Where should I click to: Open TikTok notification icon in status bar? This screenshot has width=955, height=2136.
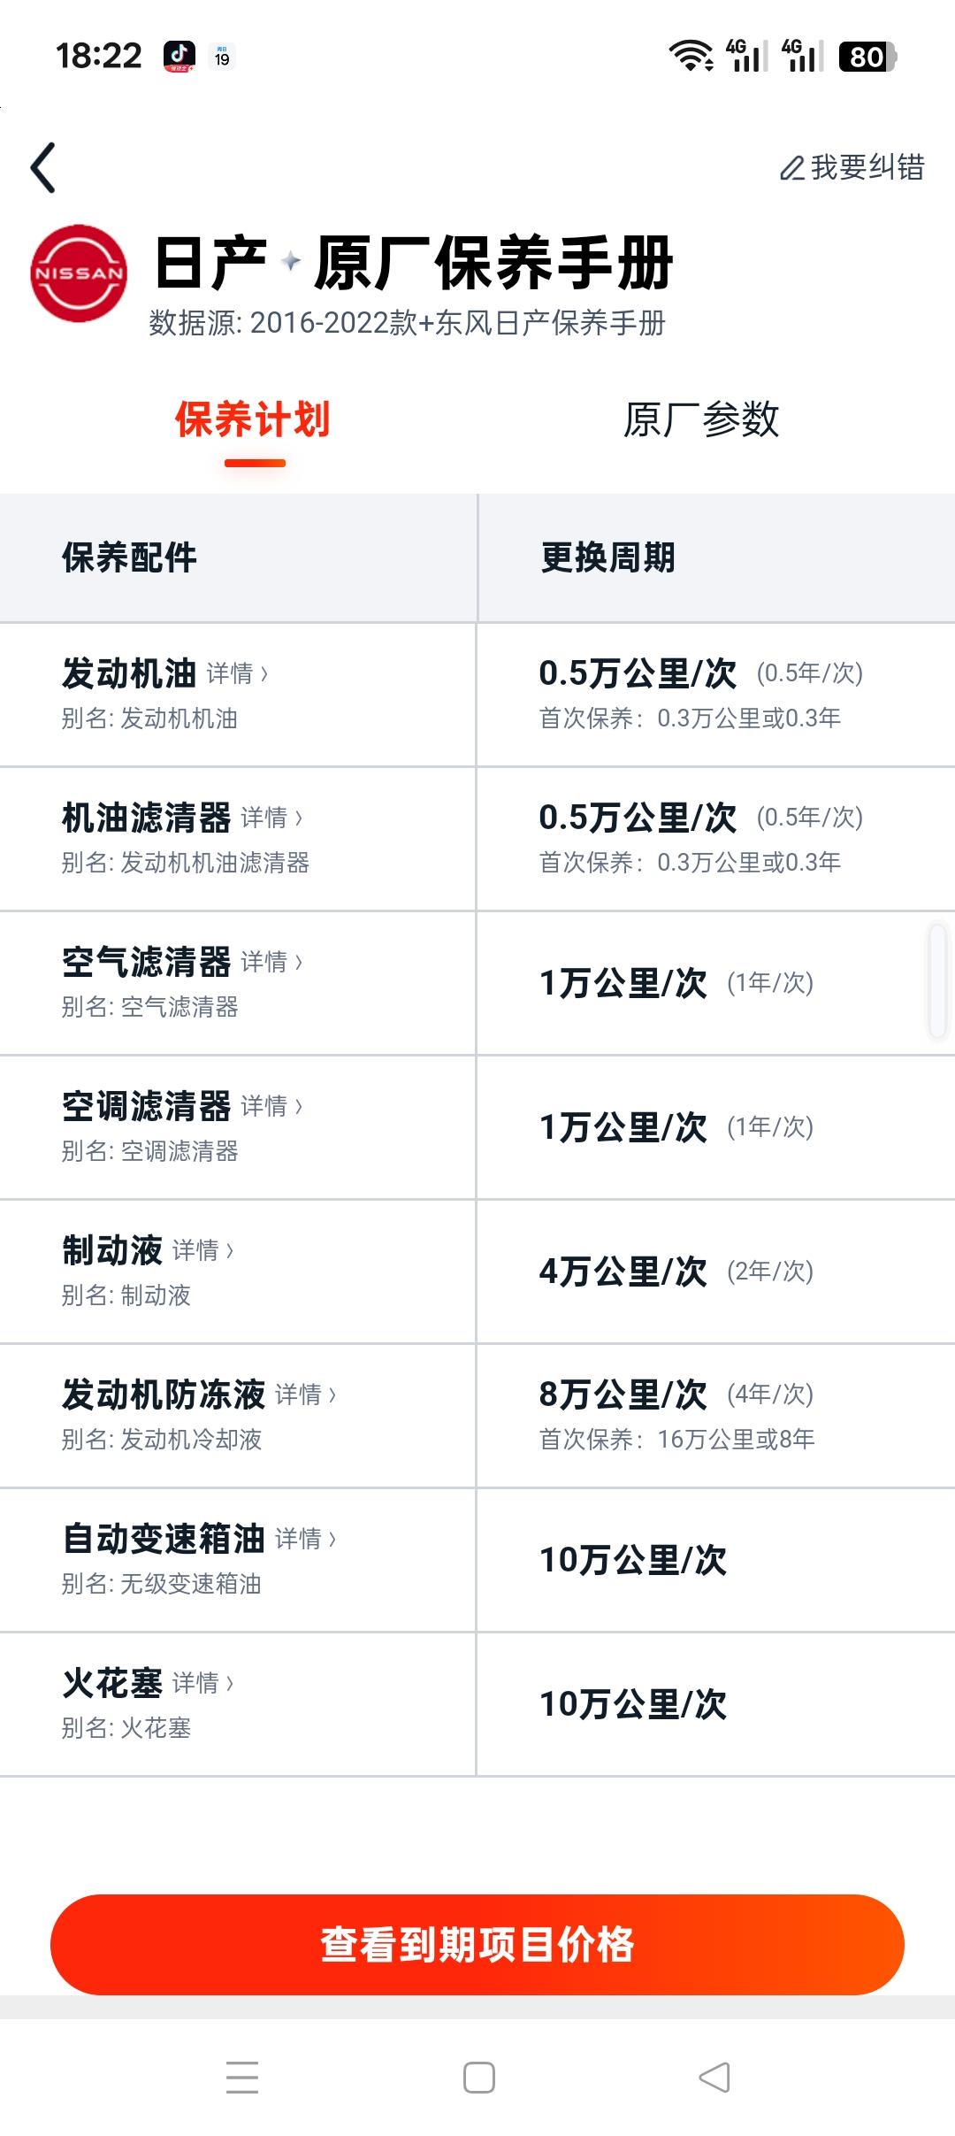tap(180, 57)
